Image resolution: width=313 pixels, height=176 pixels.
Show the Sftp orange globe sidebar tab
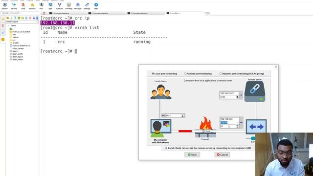coord(3,40)
